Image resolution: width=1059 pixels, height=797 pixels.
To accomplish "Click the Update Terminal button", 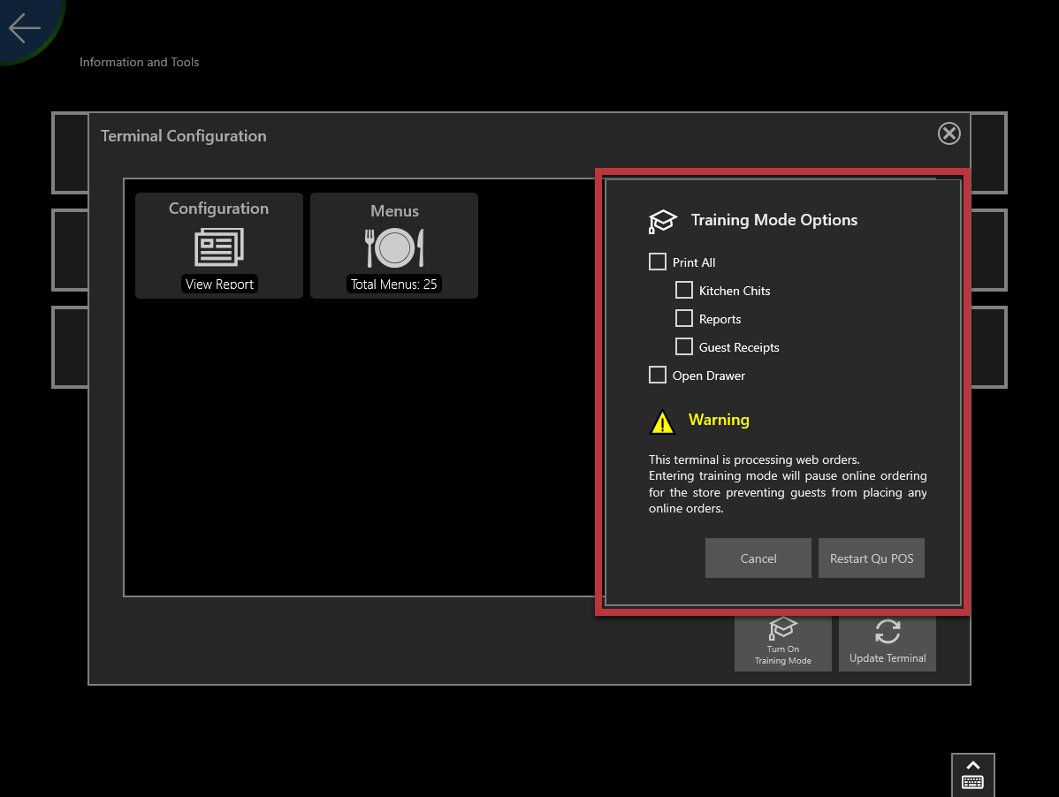I will point(888,643).
